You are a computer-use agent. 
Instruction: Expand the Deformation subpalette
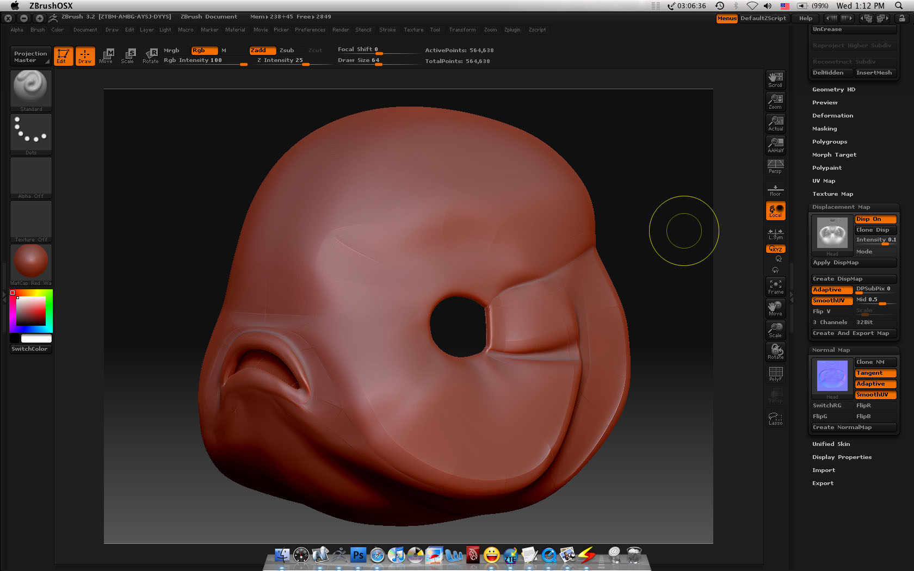(832, 116)
